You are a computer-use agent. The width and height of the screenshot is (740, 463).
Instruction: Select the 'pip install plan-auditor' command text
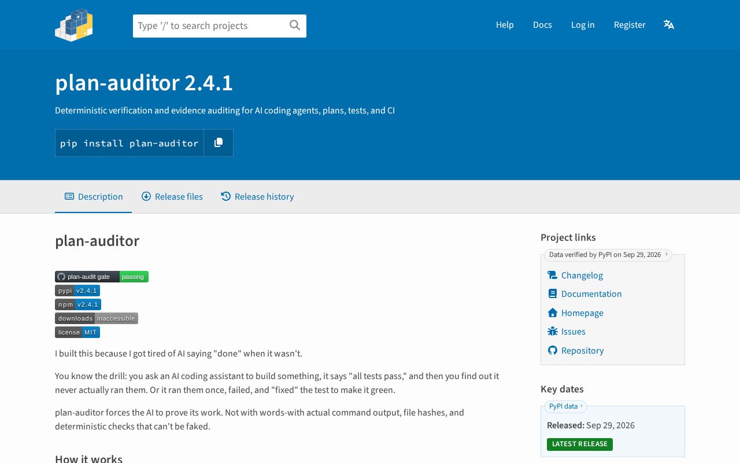click(x=129, y=143)
